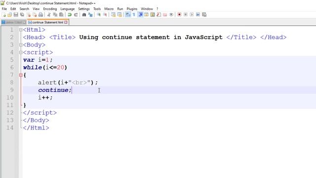Screen dimensions: 316x178
Task: Open the View menu
Action: [x=36, y=9]
